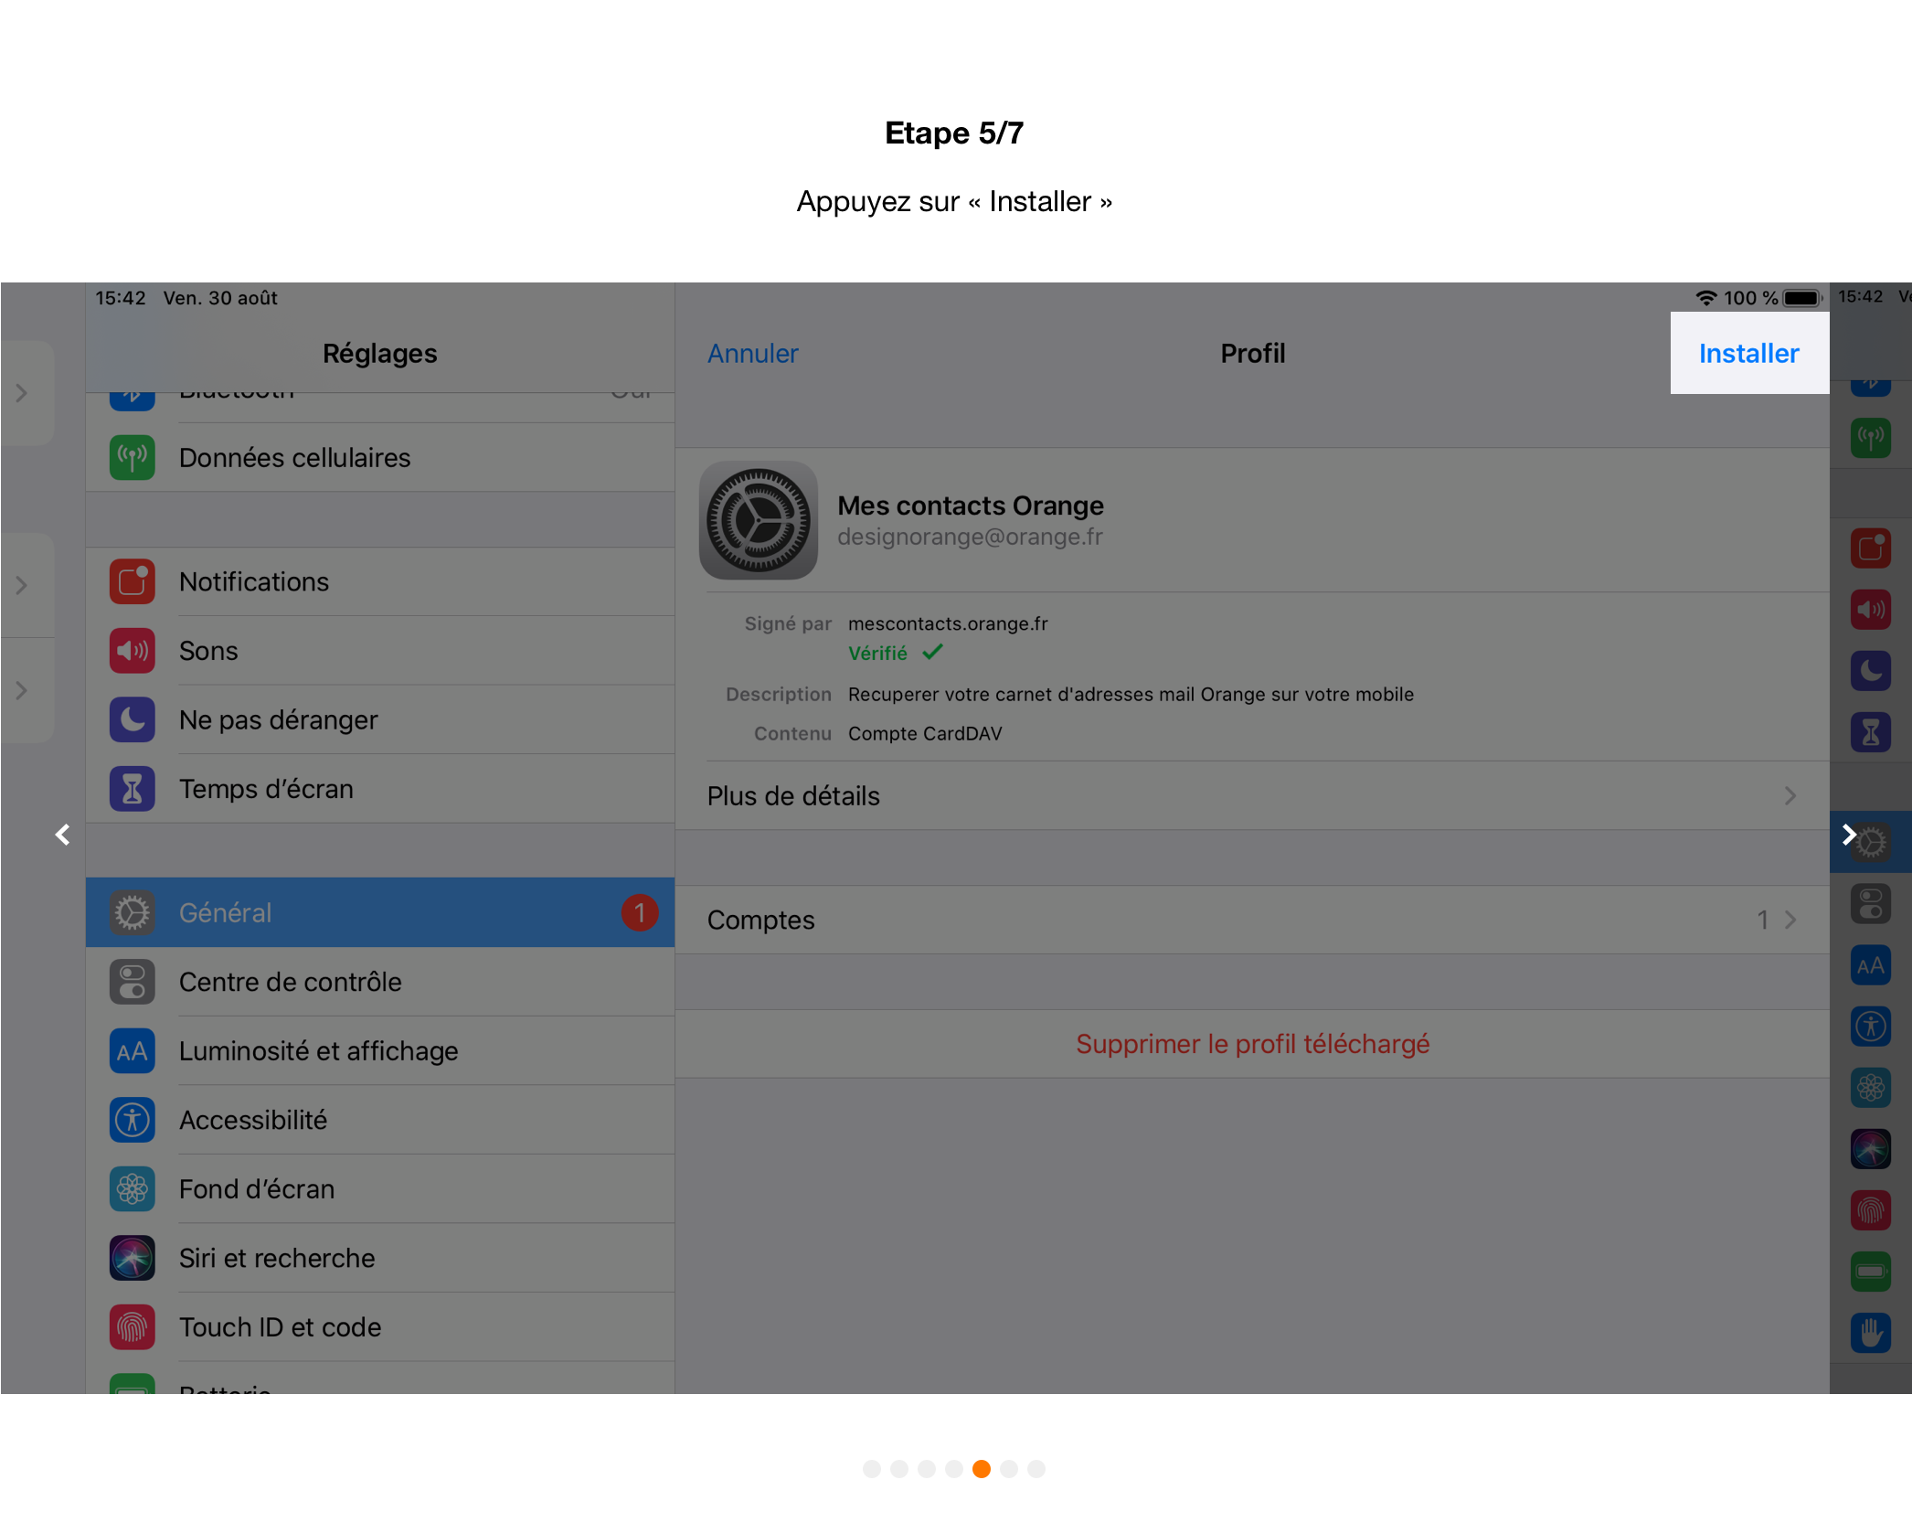Screen dimensions: 1912x1533
Task: Select Sons menu label
Action: [208, 651]
